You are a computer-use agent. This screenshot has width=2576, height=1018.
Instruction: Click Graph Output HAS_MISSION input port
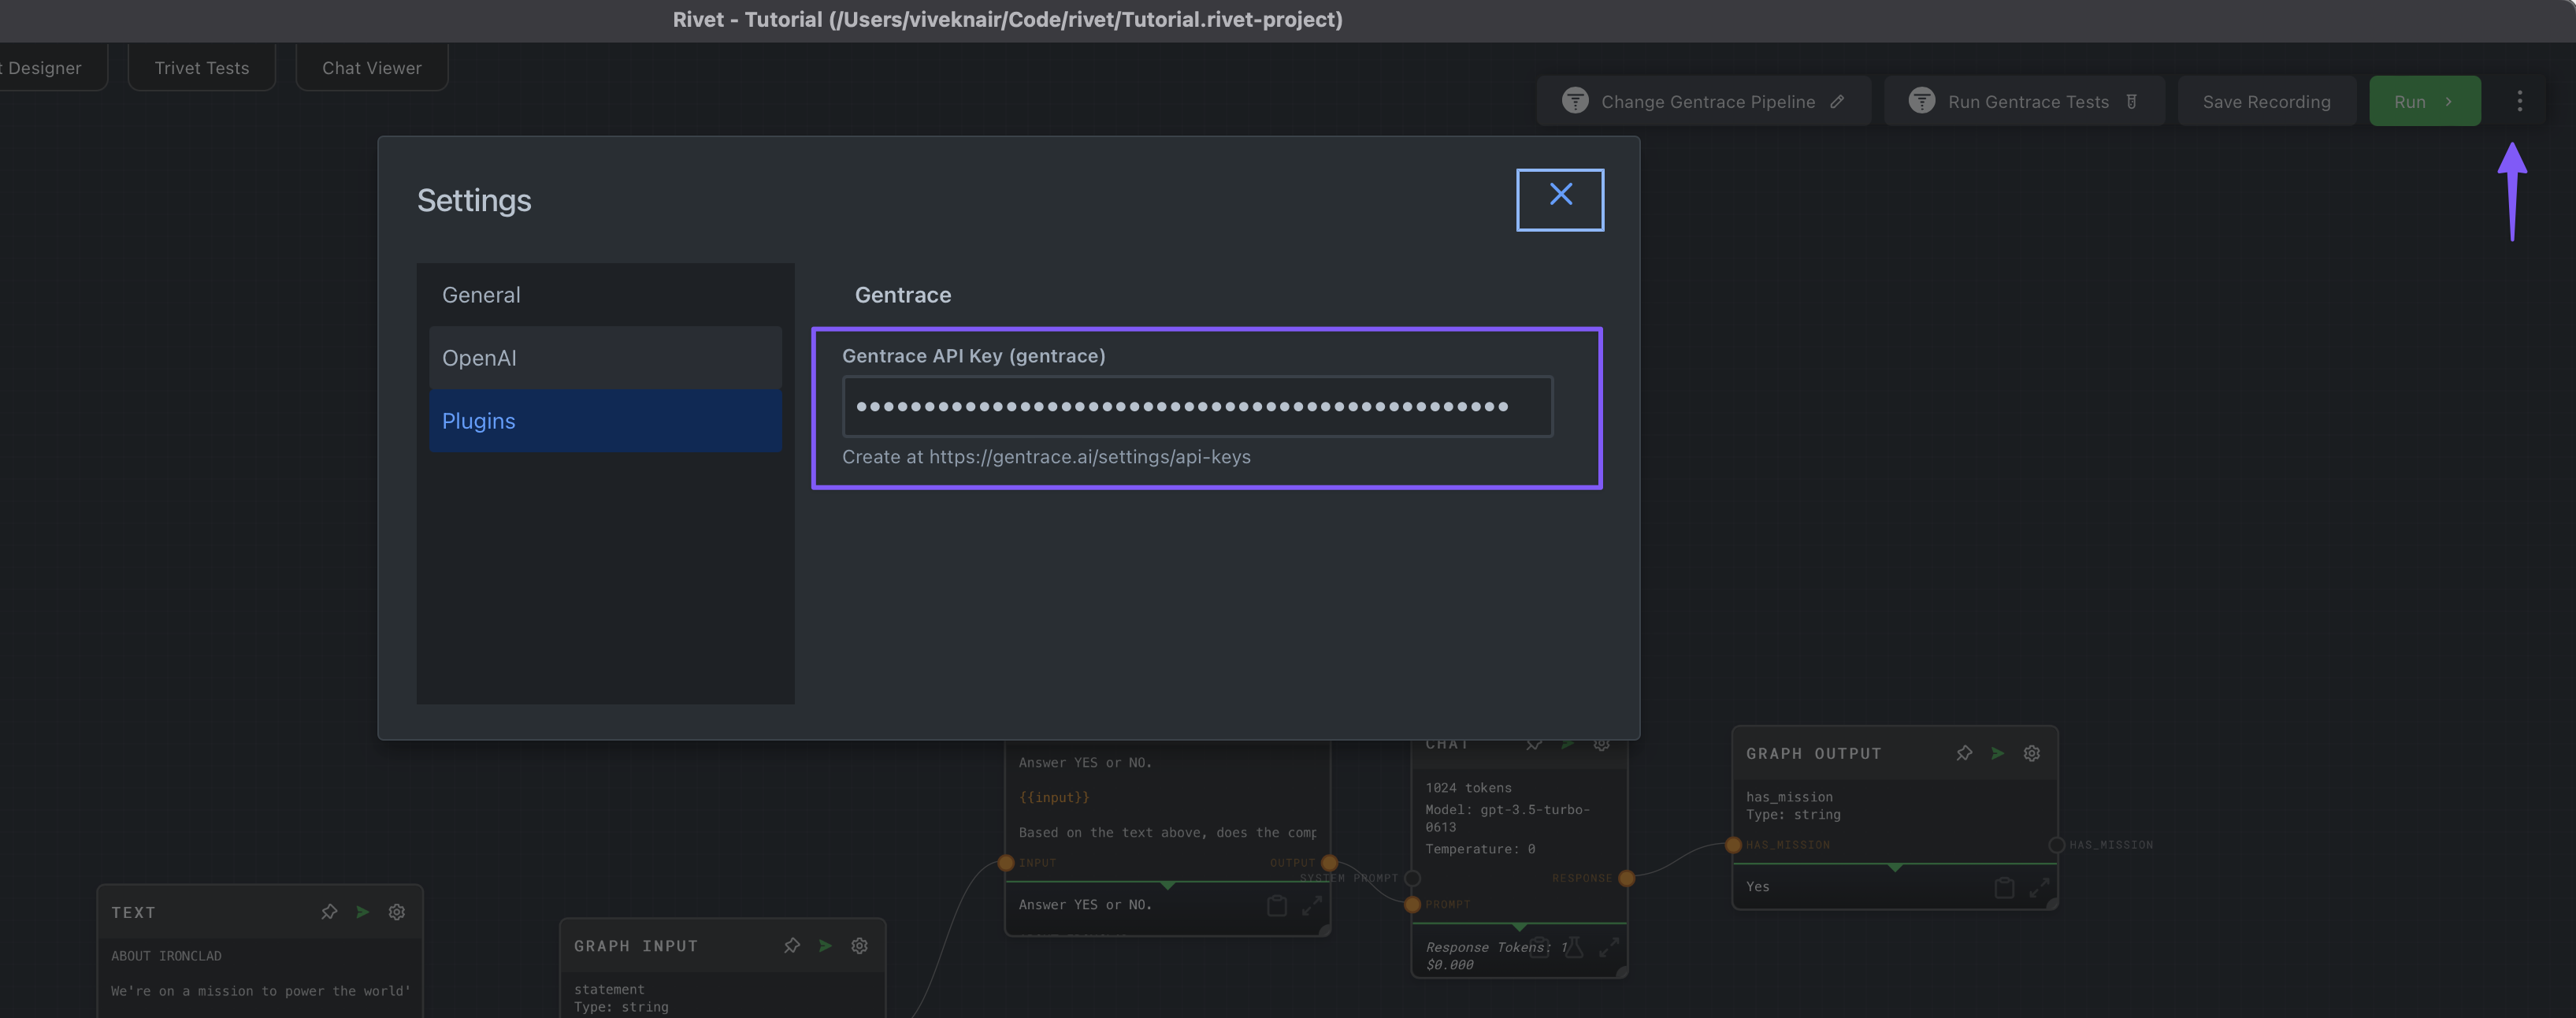[1733, 845]
